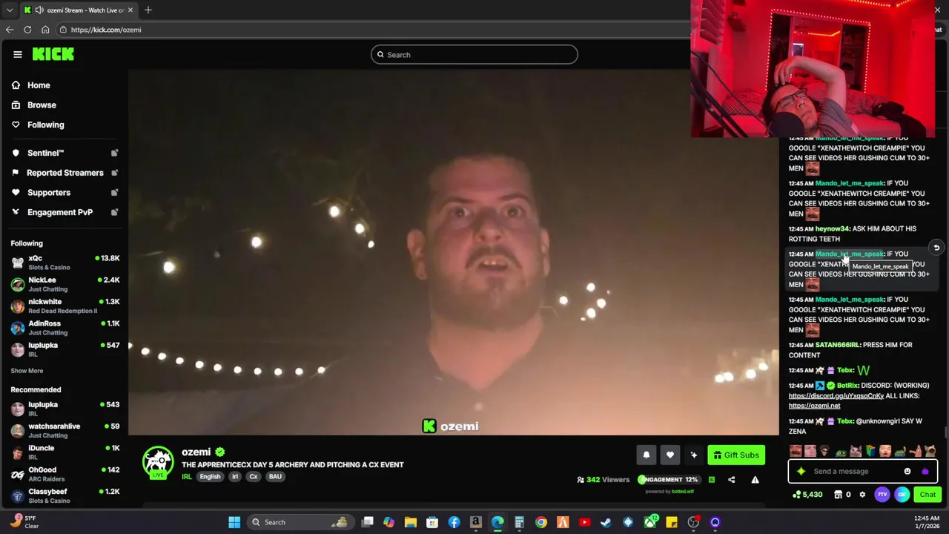The height and width of the screenshot is (534, 949).
Task: Click the discord.gg invite link in chat
Action: tap(836, 396)
